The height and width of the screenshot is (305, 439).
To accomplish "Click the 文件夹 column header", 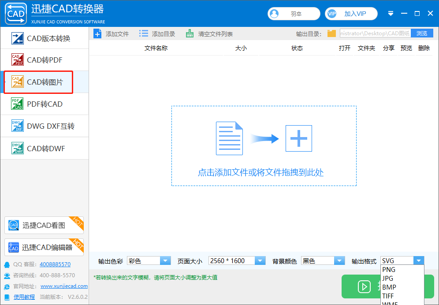I will click(x=366, y=48).
